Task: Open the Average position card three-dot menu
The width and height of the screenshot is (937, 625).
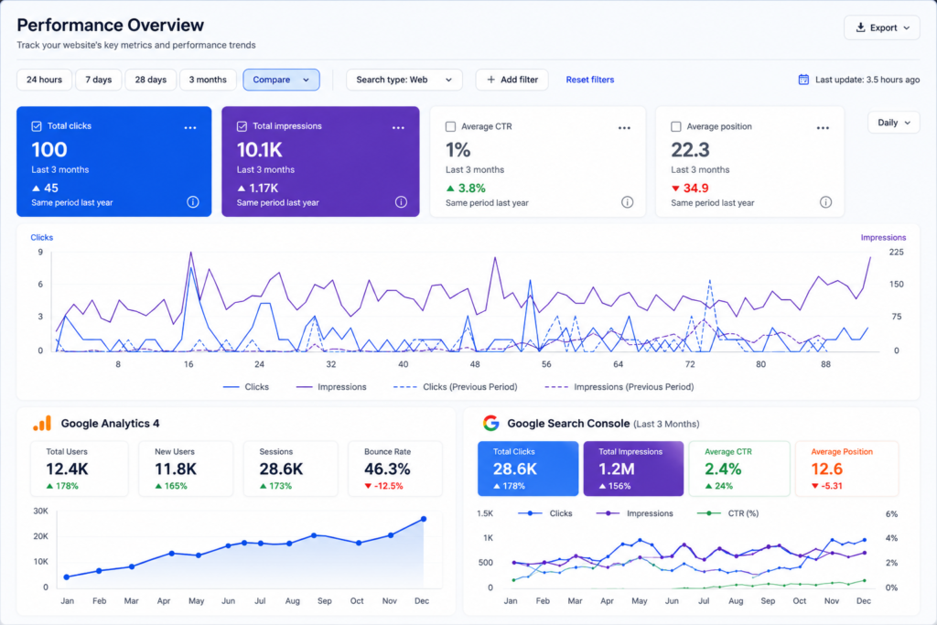Action: tap(823, 128)
